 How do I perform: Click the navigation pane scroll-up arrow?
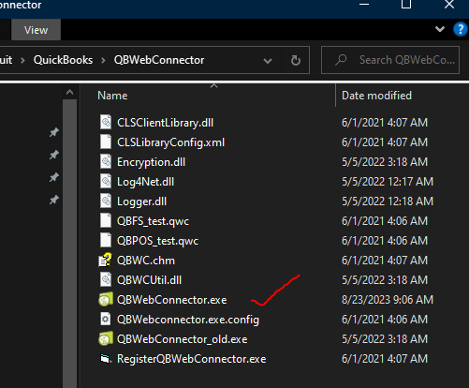tap(70, 92)
